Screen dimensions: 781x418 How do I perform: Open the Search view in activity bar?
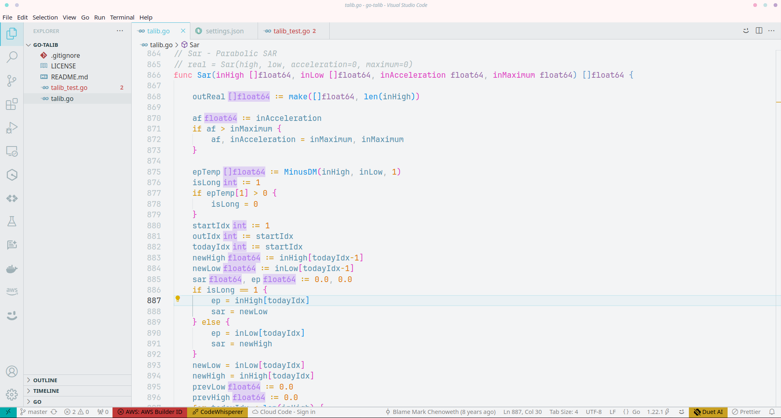click(x=12, y=57)
